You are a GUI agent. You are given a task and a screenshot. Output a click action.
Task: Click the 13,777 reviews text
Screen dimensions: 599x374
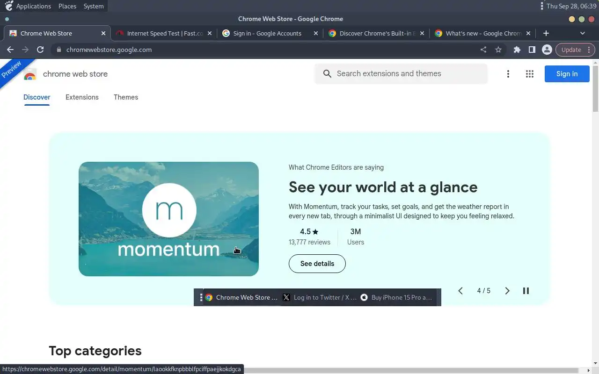click(309, 242)
